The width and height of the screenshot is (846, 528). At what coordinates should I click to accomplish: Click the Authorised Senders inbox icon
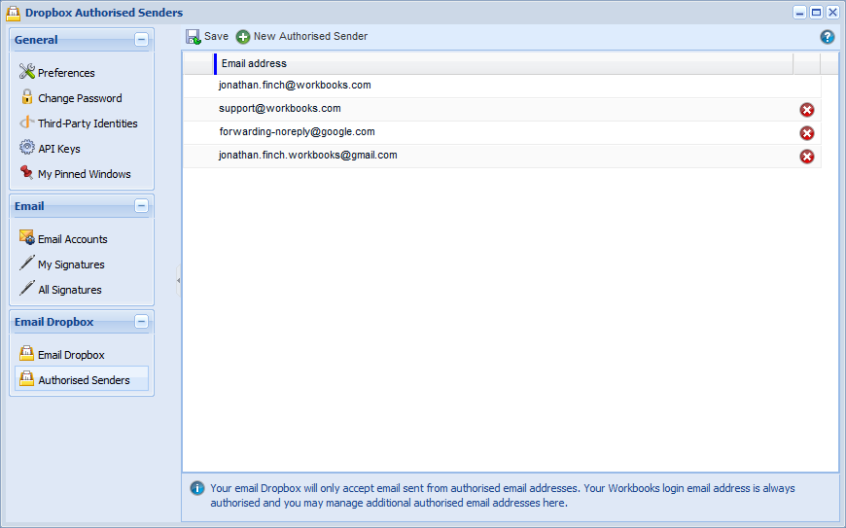[26, 378]
